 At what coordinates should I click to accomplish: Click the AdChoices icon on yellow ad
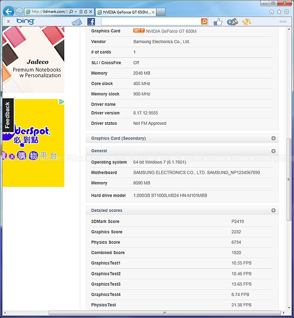[x=62, y=102]
